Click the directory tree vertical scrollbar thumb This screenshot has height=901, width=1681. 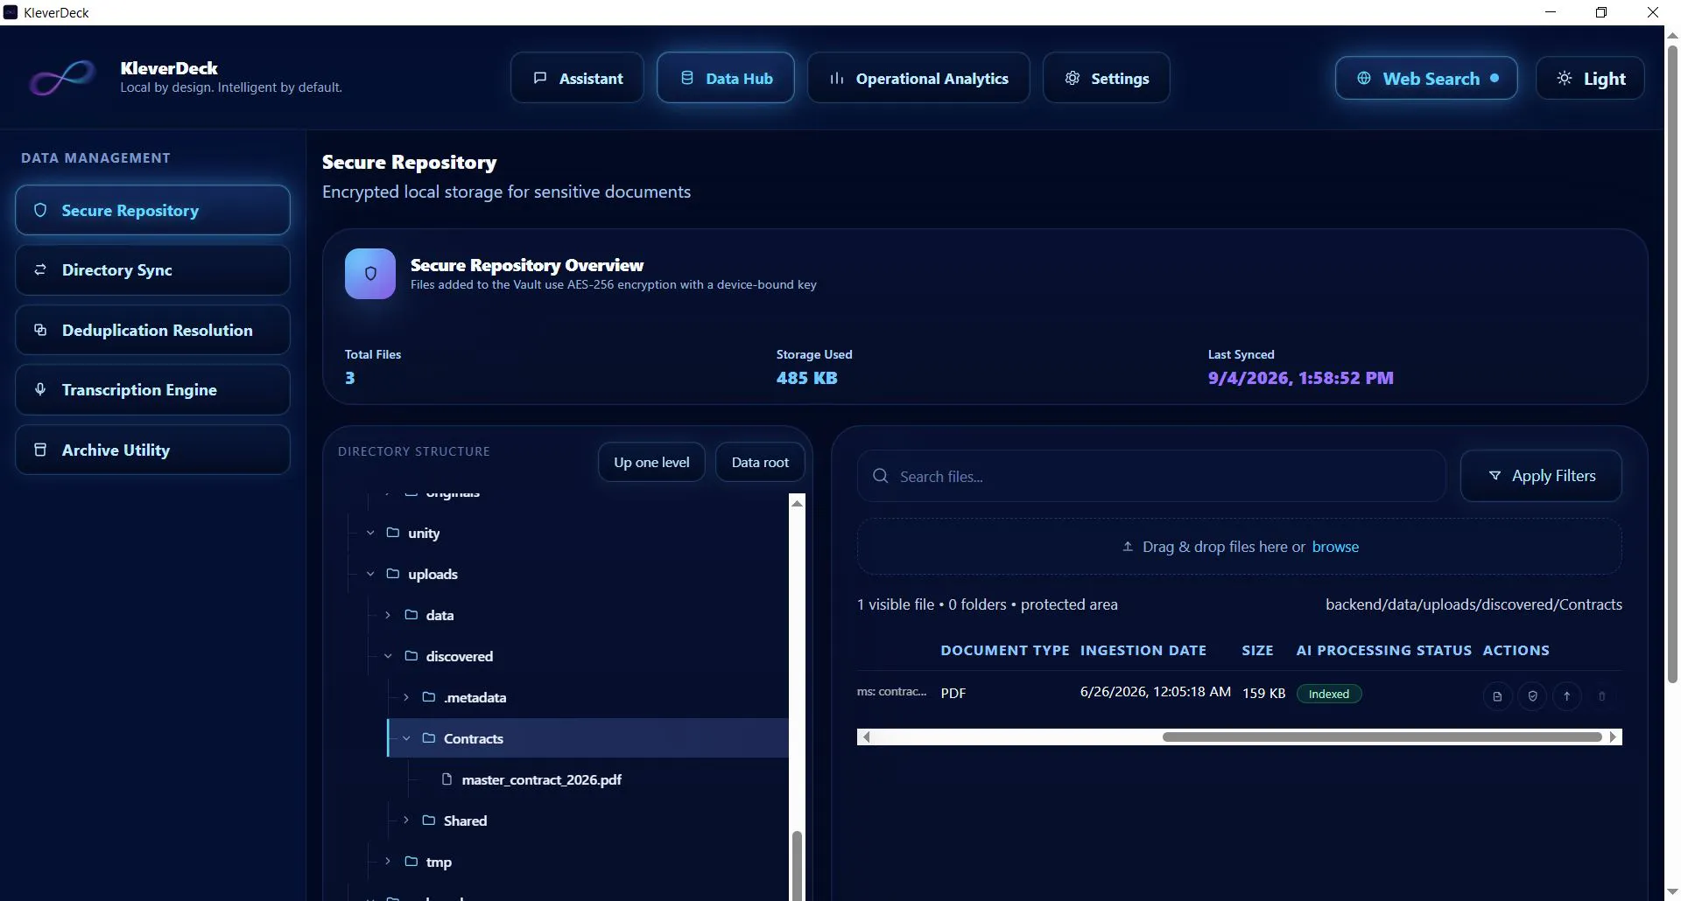(797, 866)
